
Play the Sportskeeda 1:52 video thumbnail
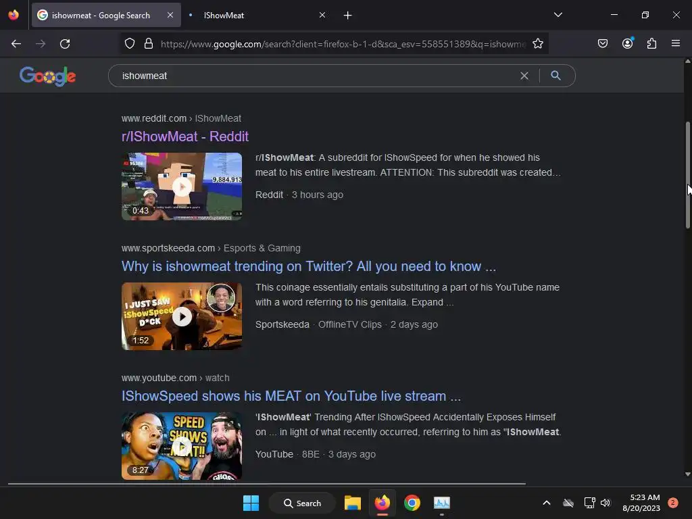point(182,316)
